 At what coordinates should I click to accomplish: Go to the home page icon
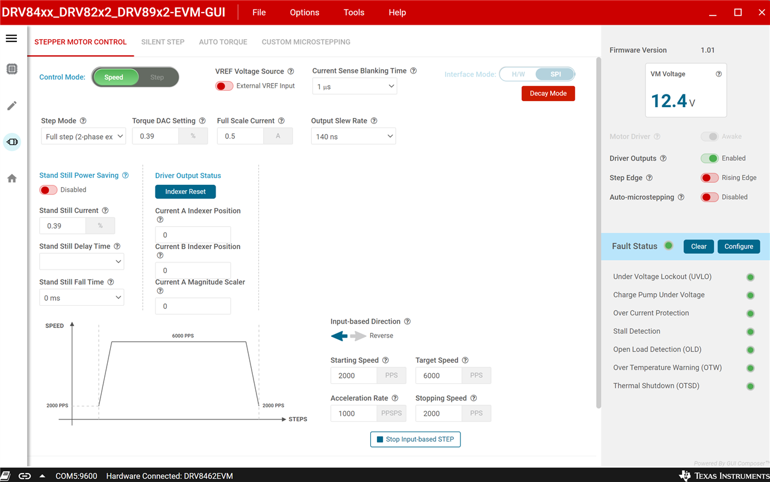[x=11, y=179]
